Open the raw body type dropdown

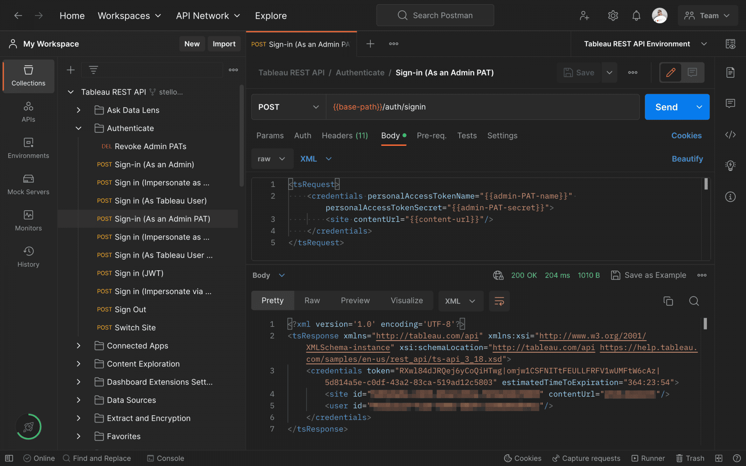pyautogui.click(x=272, y=159)
